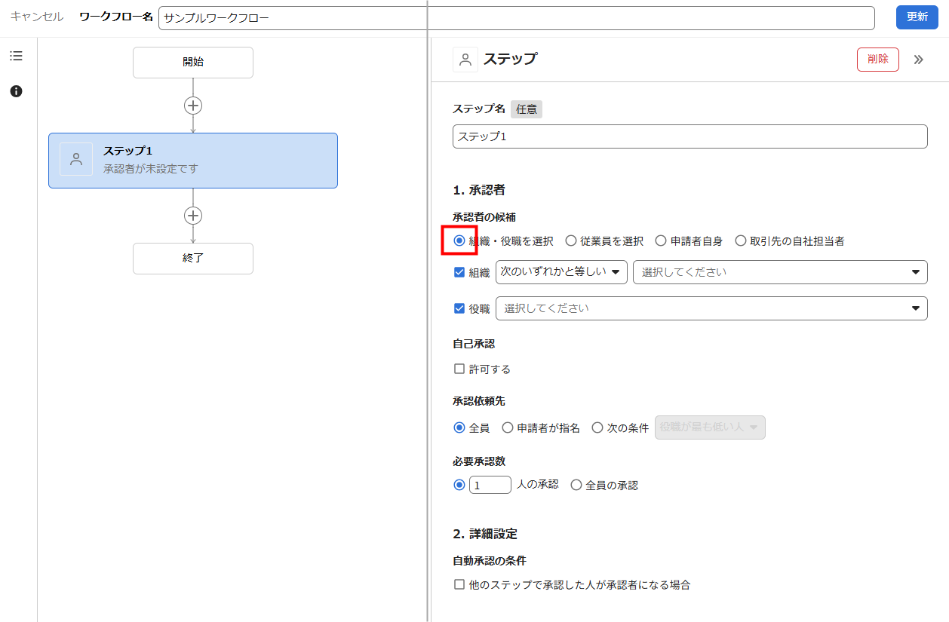Click the 更新 button
949x622 pixels.
tap(917, 17)
